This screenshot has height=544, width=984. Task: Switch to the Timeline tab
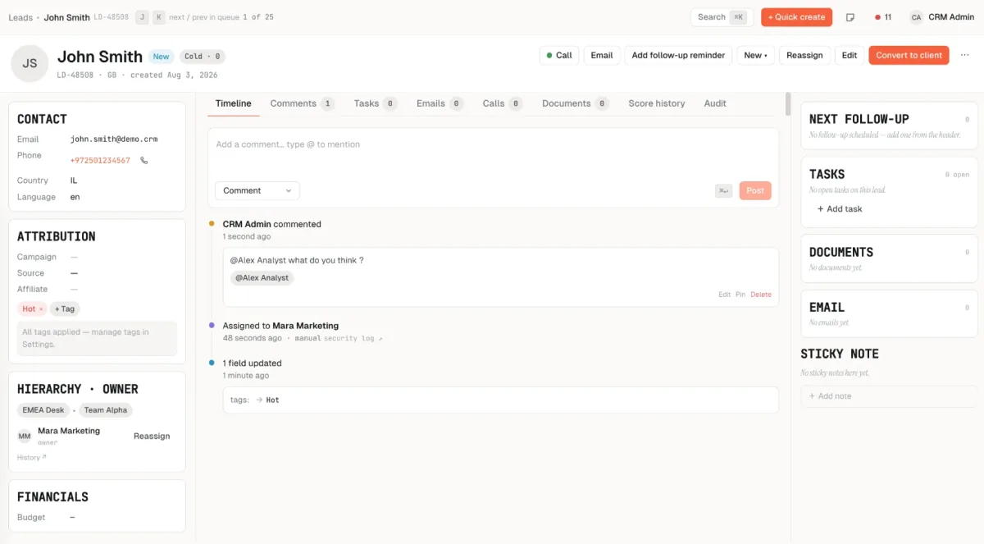(x=233, y=103)
